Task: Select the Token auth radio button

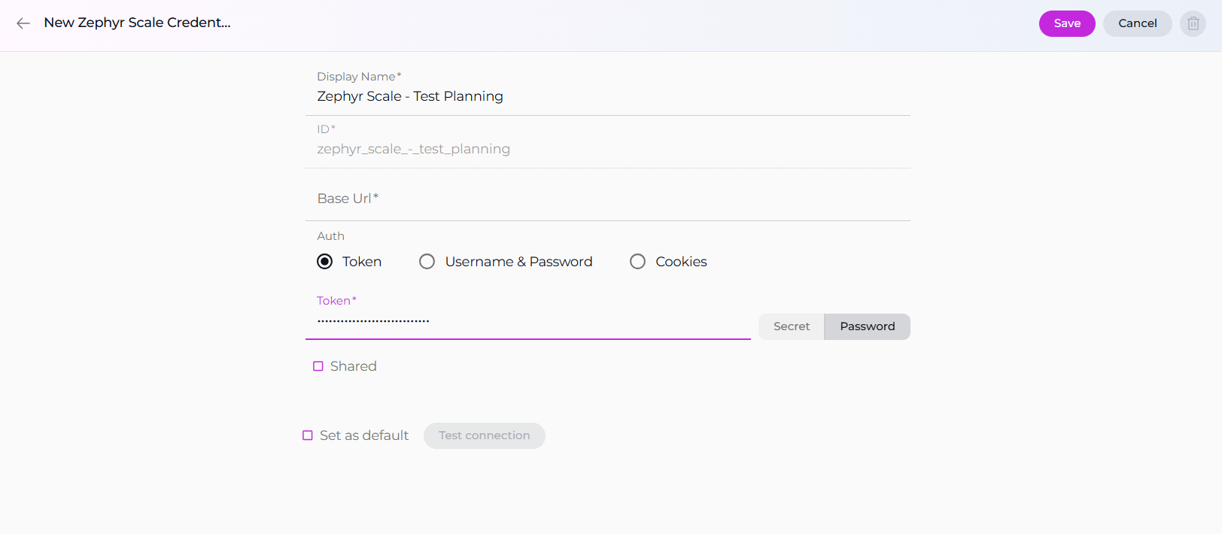Action: coord(325,262)
